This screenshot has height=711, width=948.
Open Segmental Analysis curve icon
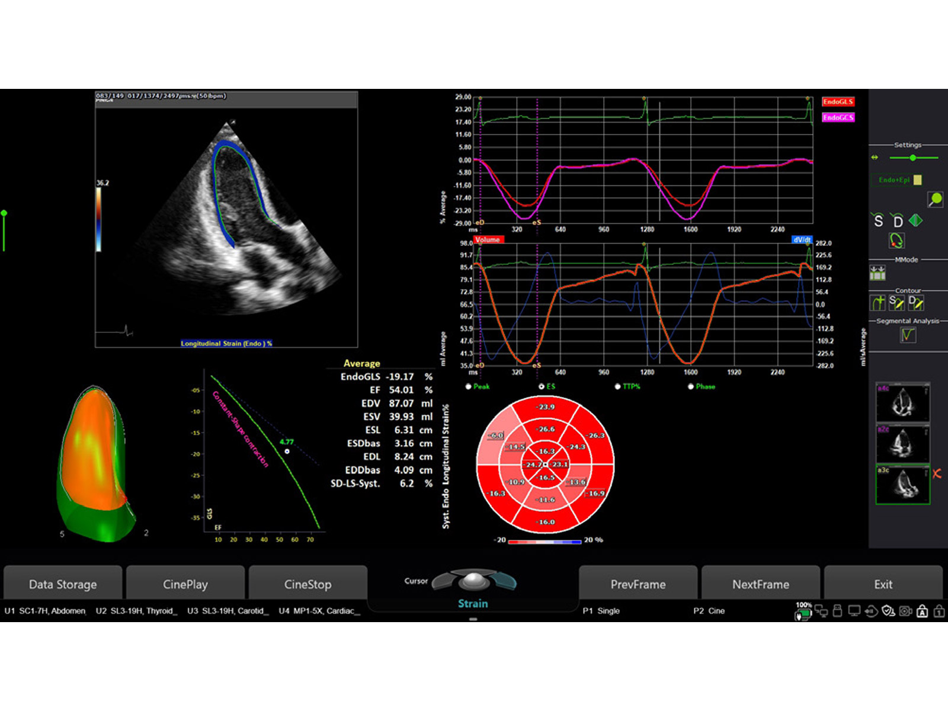pyautogui.click(x=908, y=335)
